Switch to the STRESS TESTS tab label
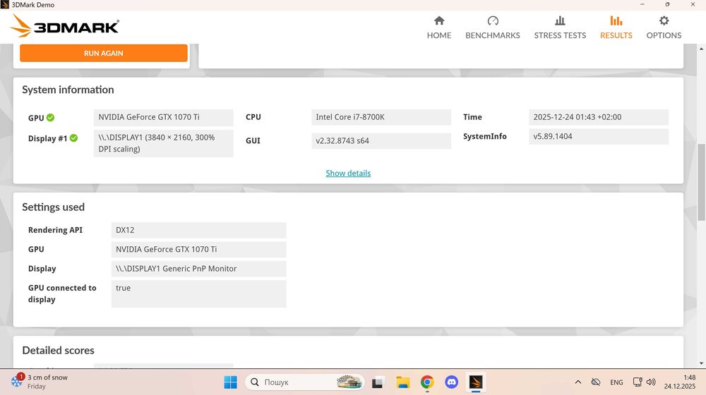 click(x=560, y=35)
